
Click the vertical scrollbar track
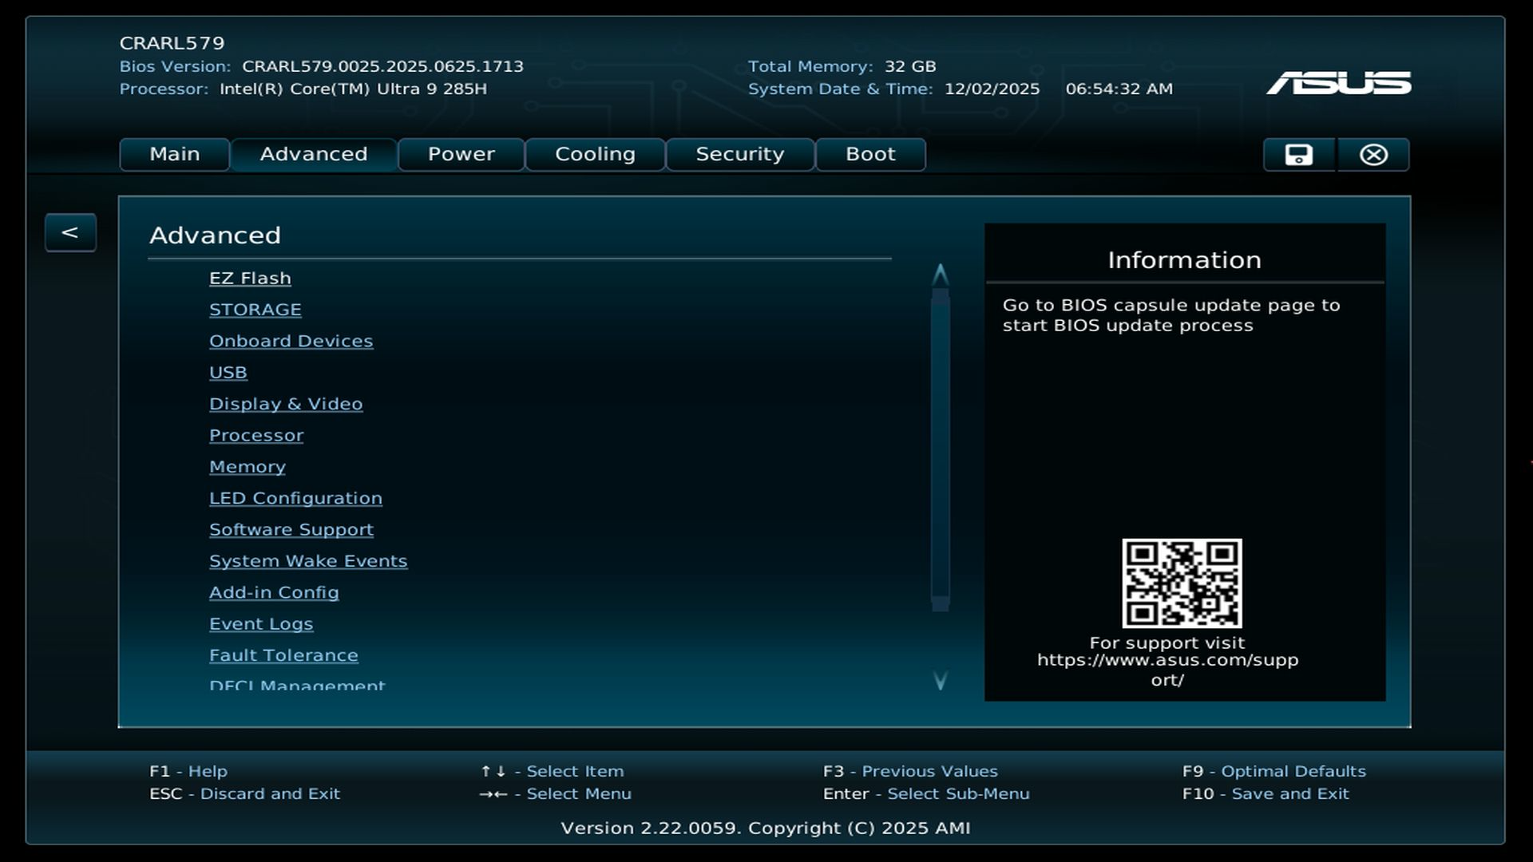pos(941,447)
